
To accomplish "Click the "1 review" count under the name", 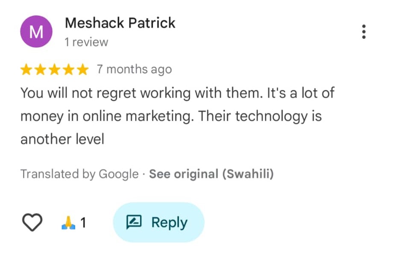I will coord(86,42).
